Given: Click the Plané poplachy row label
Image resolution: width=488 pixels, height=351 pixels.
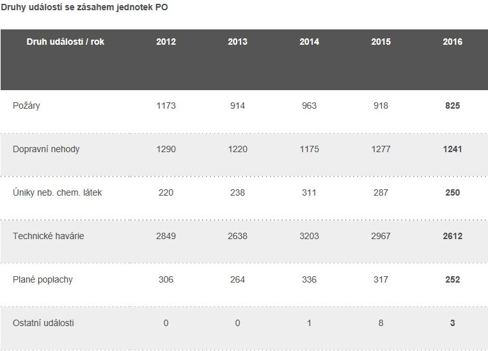Looking at the screenshot, I should [43, 279].
